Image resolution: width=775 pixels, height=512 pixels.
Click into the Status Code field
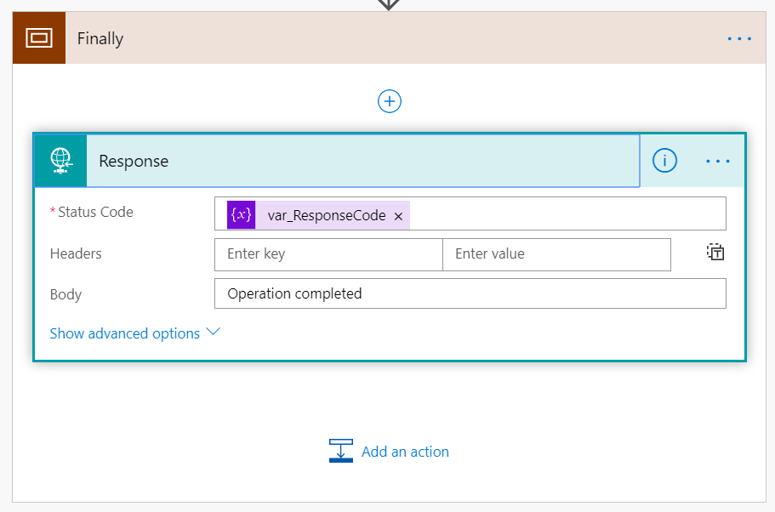567,213
